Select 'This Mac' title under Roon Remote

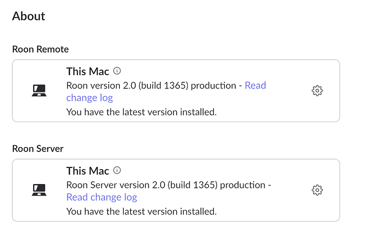point(88,71)
